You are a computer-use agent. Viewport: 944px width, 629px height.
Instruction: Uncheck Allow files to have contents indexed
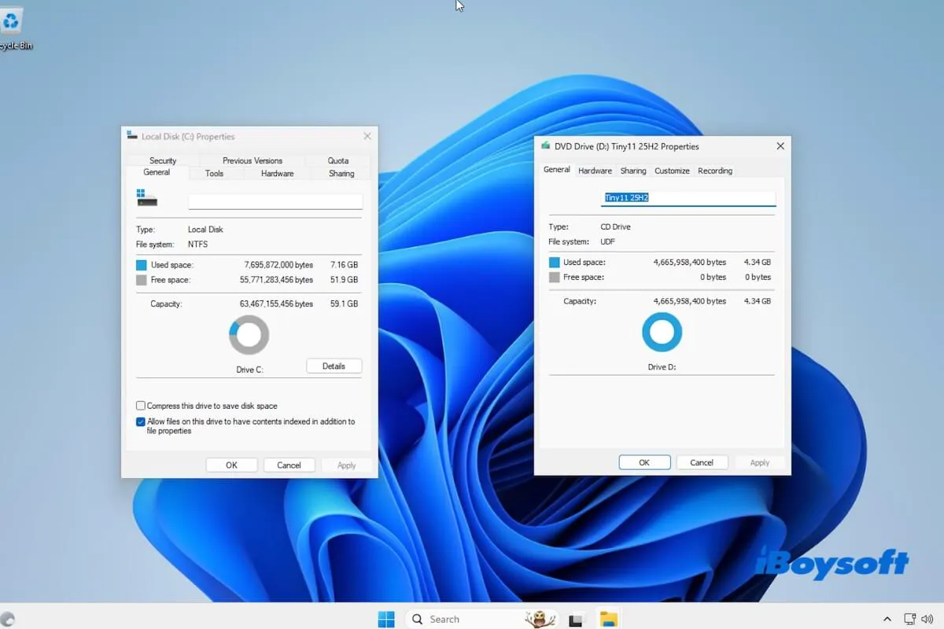[x=141, y=422]
